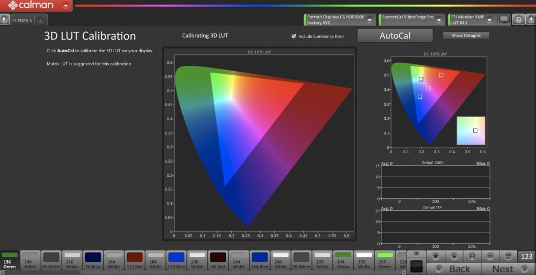536x275 pixels.
Task: Open the FSI Monitor XMP display dropdown
Action: click(x=489, y=20)
